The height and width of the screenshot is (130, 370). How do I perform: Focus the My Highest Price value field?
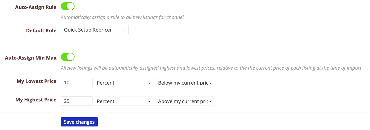77,101
